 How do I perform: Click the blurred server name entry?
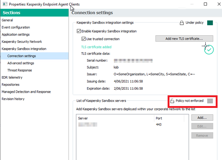pos(88,125)
